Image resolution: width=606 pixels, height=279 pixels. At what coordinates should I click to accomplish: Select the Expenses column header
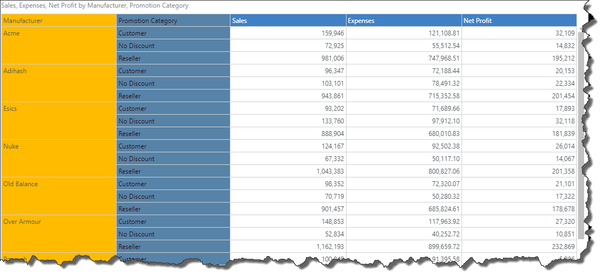(x=403, y=21)
